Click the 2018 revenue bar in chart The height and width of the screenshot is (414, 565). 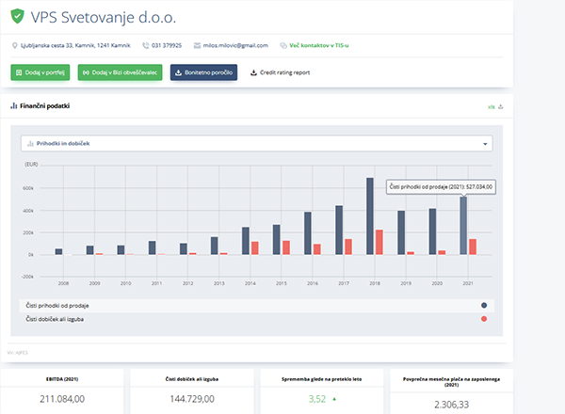click(x=370, y=215)
